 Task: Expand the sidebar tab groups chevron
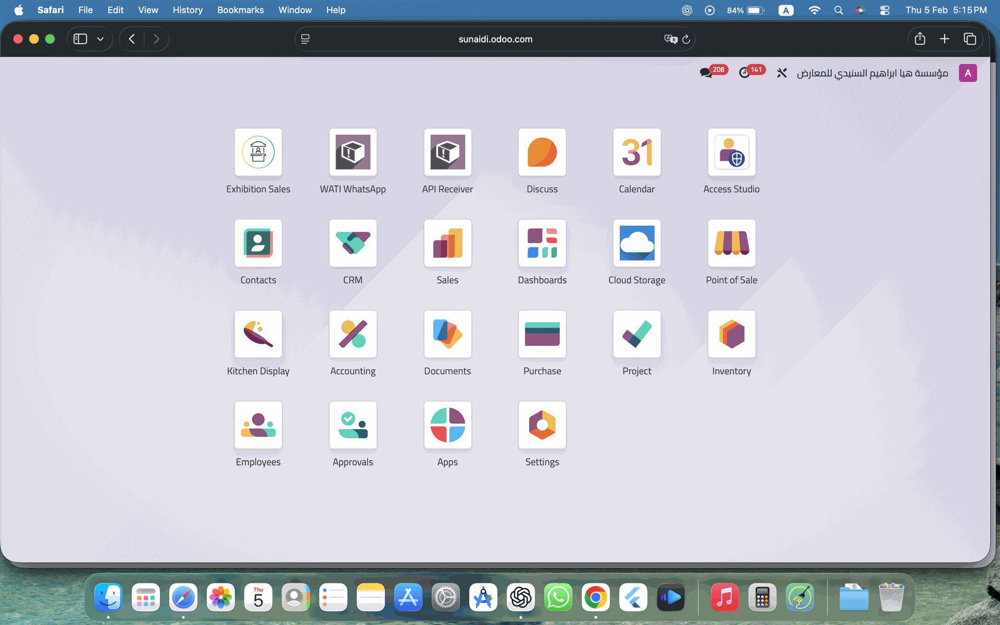101,39
